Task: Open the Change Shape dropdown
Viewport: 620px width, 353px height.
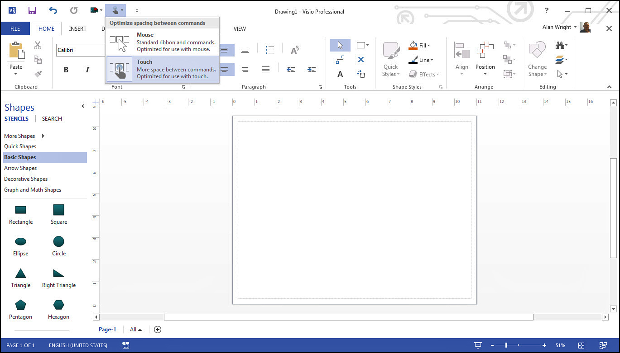Action: tap(537, 60)
